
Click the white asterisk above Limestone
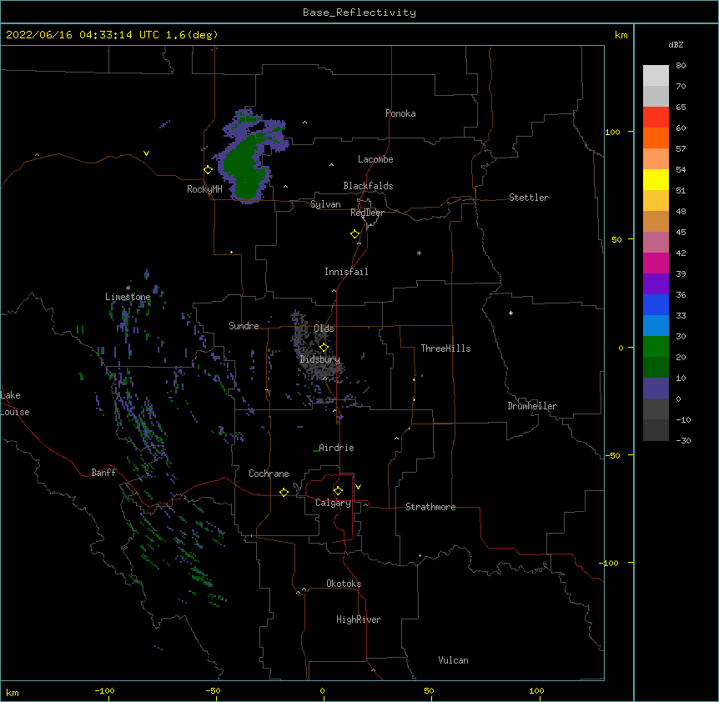pyautogui.click(x=128, y=288)
